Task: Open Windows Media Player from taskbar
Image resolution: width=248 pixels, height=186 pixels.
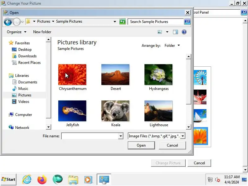Action: click(88, 180)
